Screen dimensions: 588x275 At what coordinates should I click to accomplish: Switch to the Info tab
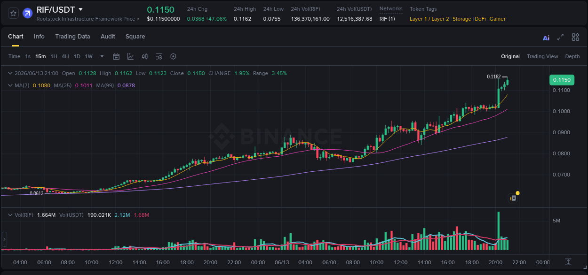click(x=39, y=37)
